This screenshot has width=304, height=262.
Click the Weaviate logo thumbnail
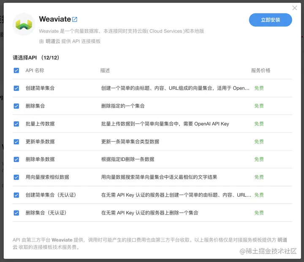[24, 24]
